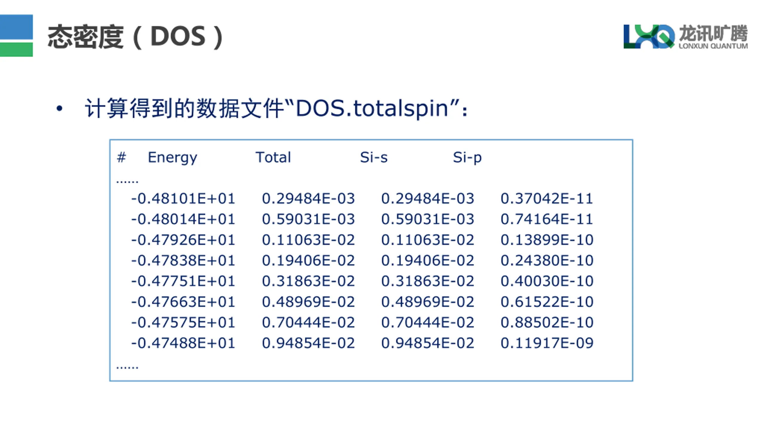Click the Si-p value 0.37042E-11
Screen dimensions: 764x430
[547, 199]
